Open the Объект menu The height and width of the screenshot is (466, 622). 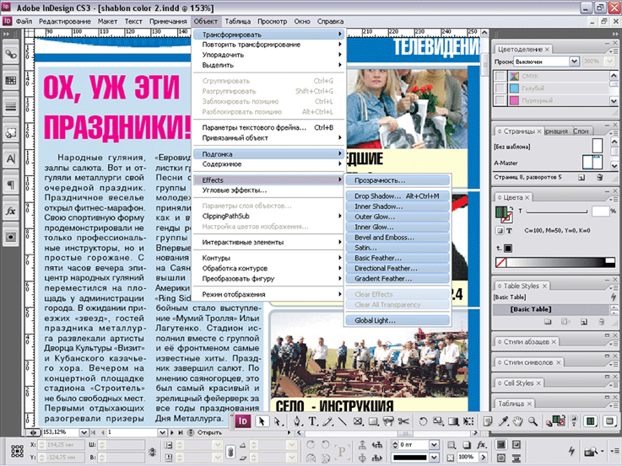(205, 21)
